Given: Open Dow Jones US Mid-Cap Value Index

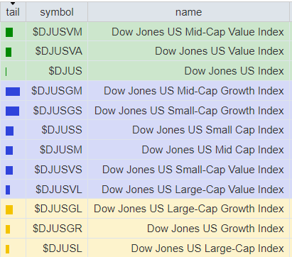Looking at the screenshot, I should point(198,32).
